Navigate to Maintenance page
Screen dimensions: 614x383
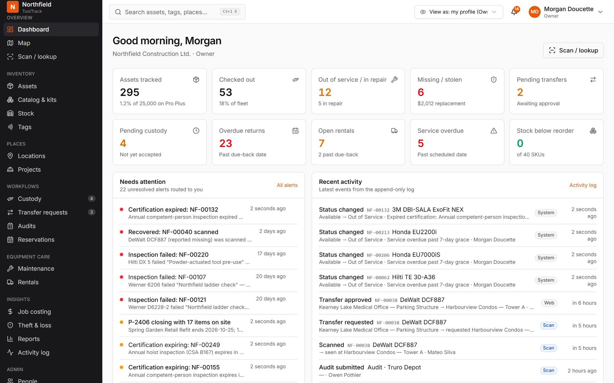[51, 269]
